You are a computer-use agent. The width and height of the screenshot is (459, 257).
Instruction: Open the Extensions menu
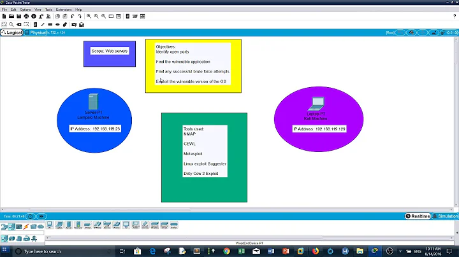tap(64, 10)
